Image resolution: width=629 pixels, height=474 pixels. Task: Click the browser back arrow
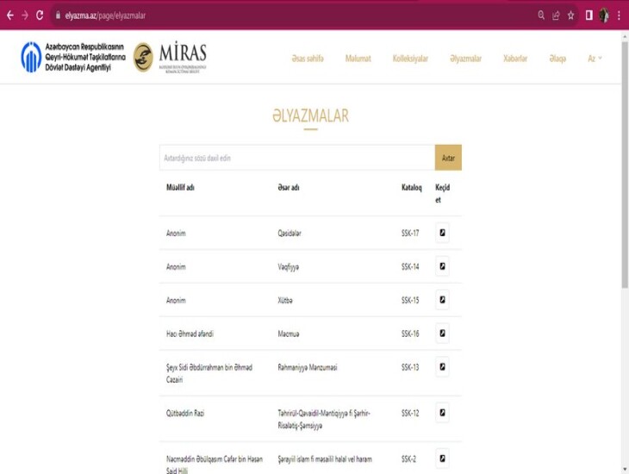(x=10, y=16)
